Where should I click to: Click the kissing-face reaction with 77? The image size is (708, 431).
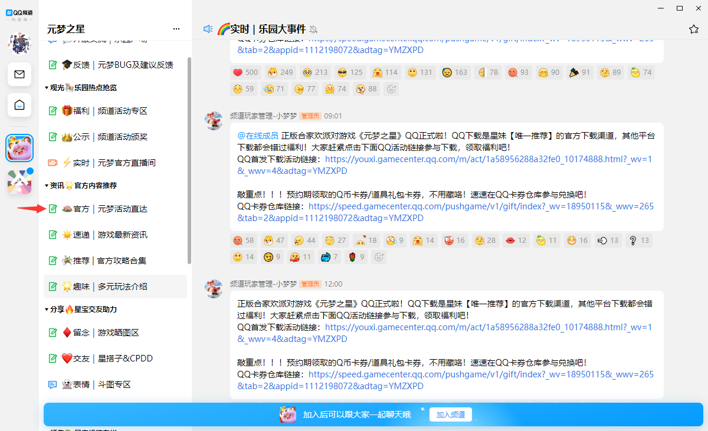coord(305,89)
